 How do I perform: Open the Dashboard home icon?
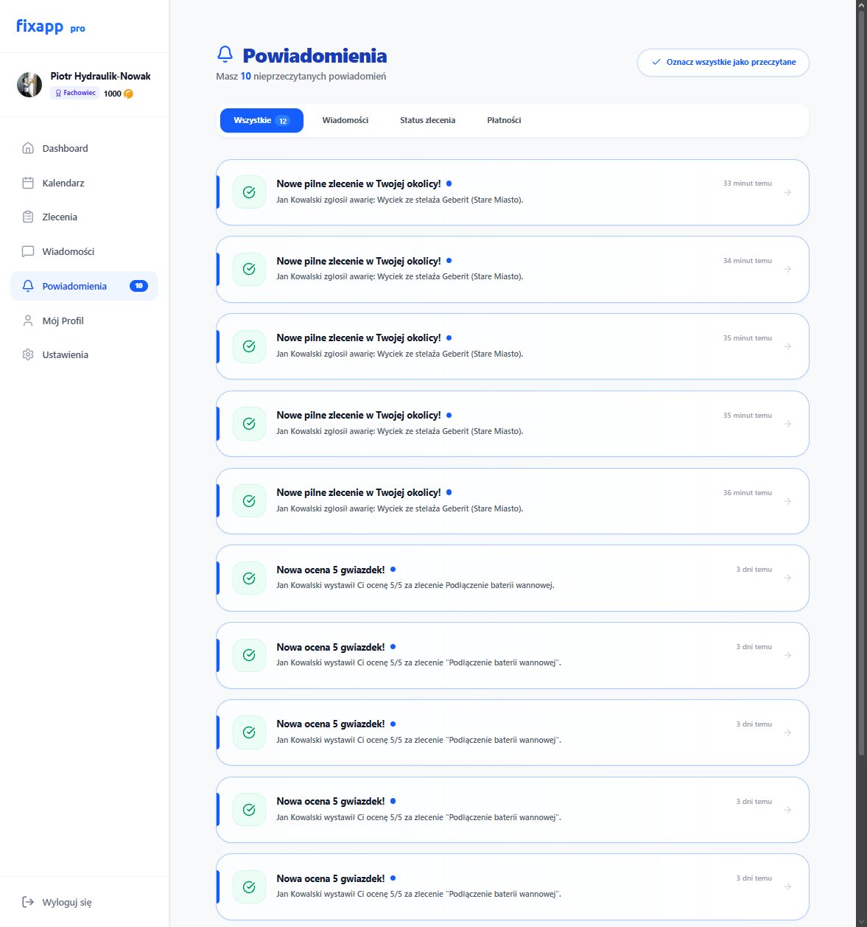[x=28, y=148]
